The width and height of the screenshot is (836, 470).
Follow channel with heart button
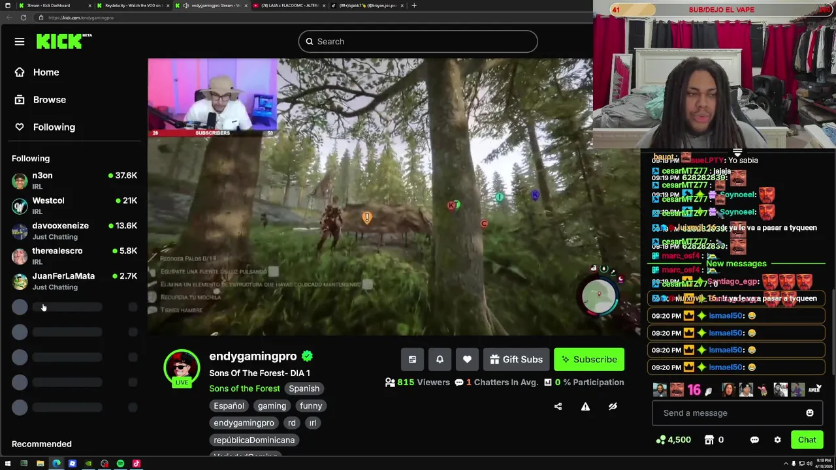tap(467, 360)
